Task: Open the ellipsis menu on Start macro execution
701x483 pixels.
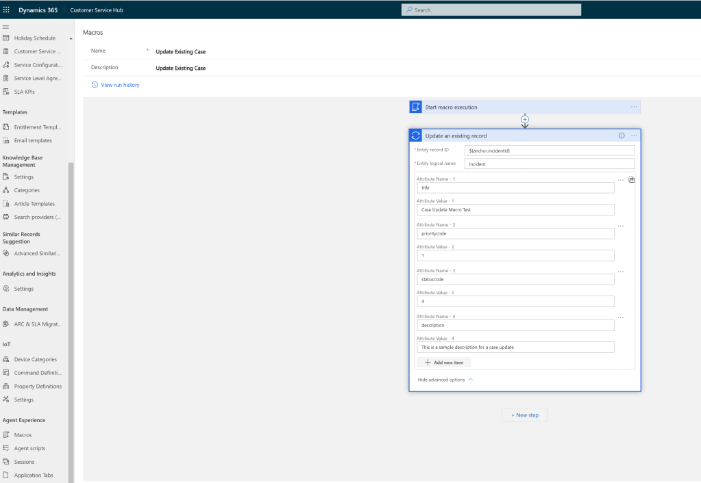Action: tap(634, 107)
